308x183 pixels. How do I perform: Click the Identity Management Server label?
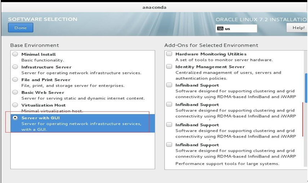(210, 67)
